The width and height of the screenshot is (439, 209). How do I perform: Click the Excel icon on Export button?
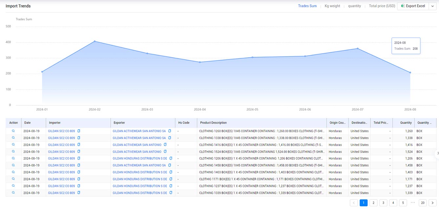click(x=402, y=6)
